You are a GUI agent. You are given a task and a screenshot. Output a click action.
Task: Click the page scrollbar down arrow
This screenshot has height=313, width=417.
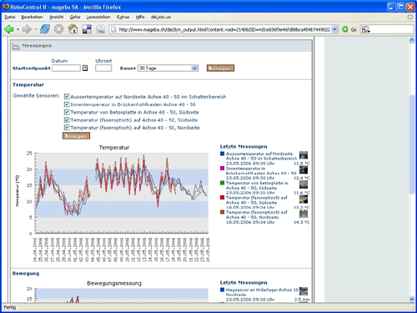pos(412,299)
